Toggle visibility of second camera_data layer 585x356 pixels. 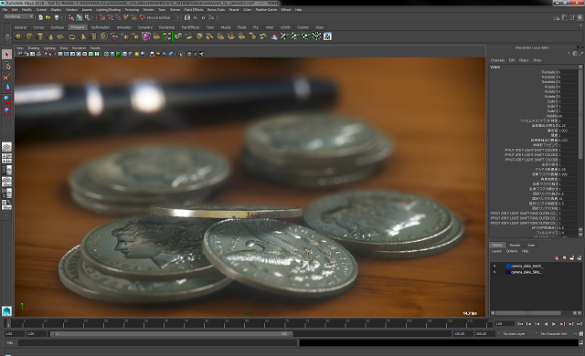click(x=495, y=272)
